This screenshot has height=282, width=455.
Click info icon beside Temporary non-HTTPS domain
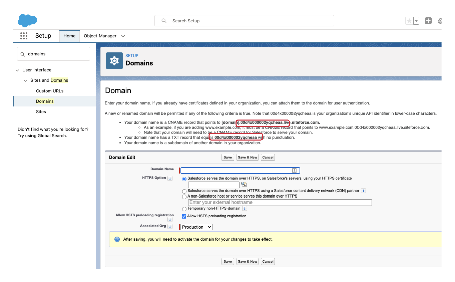click(245, 209)
